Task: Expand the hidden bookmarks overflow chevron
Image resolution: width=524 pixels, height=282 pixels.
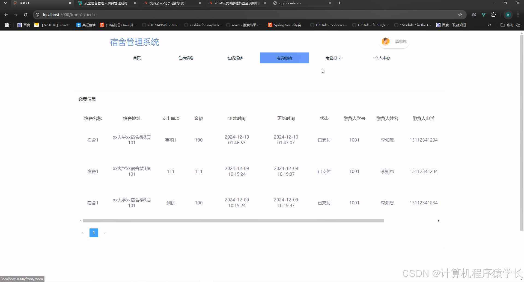Action: 489,25
